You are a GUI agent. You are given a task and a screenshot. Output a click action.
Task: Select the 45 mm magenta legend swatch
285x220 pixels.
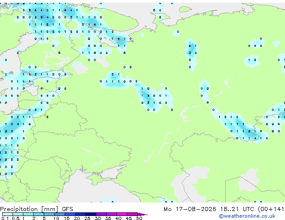[132, 214]
